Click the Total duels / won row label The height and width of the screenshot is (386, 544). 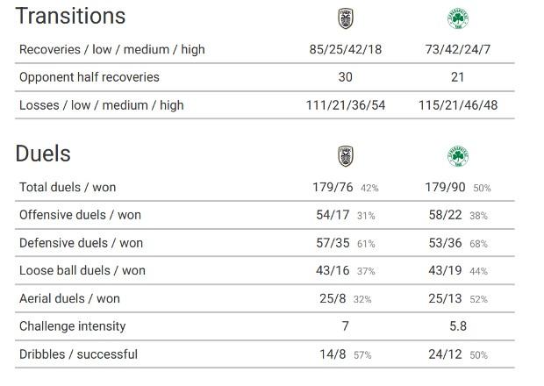68,187
